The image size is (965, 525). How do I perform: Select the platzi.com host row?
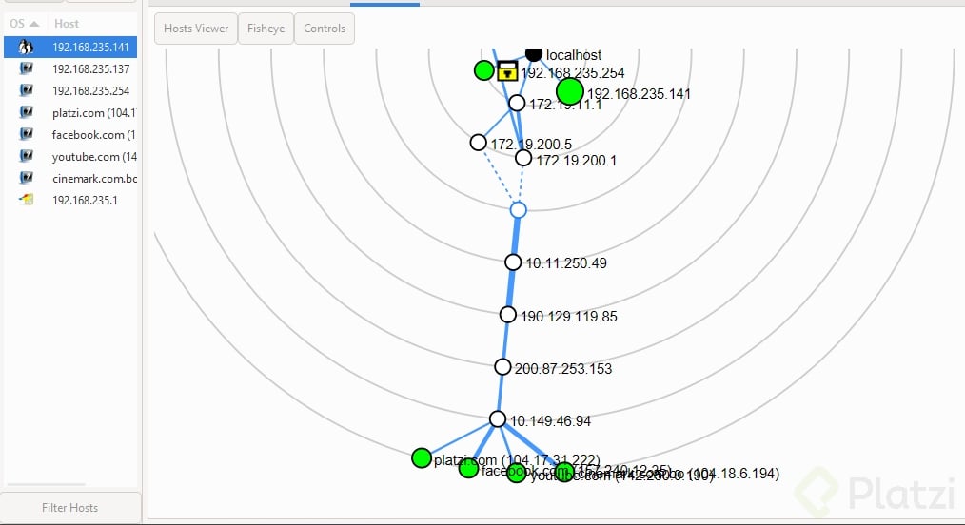pos(70,112)
